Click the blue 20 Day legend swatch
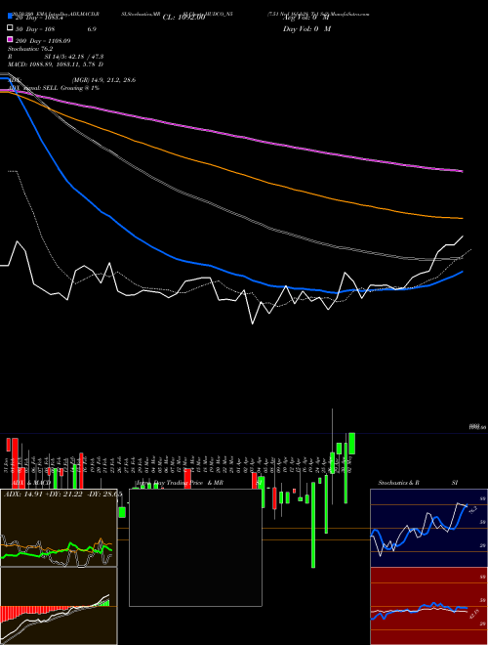The image size is (488, 645). coord(11,18)
